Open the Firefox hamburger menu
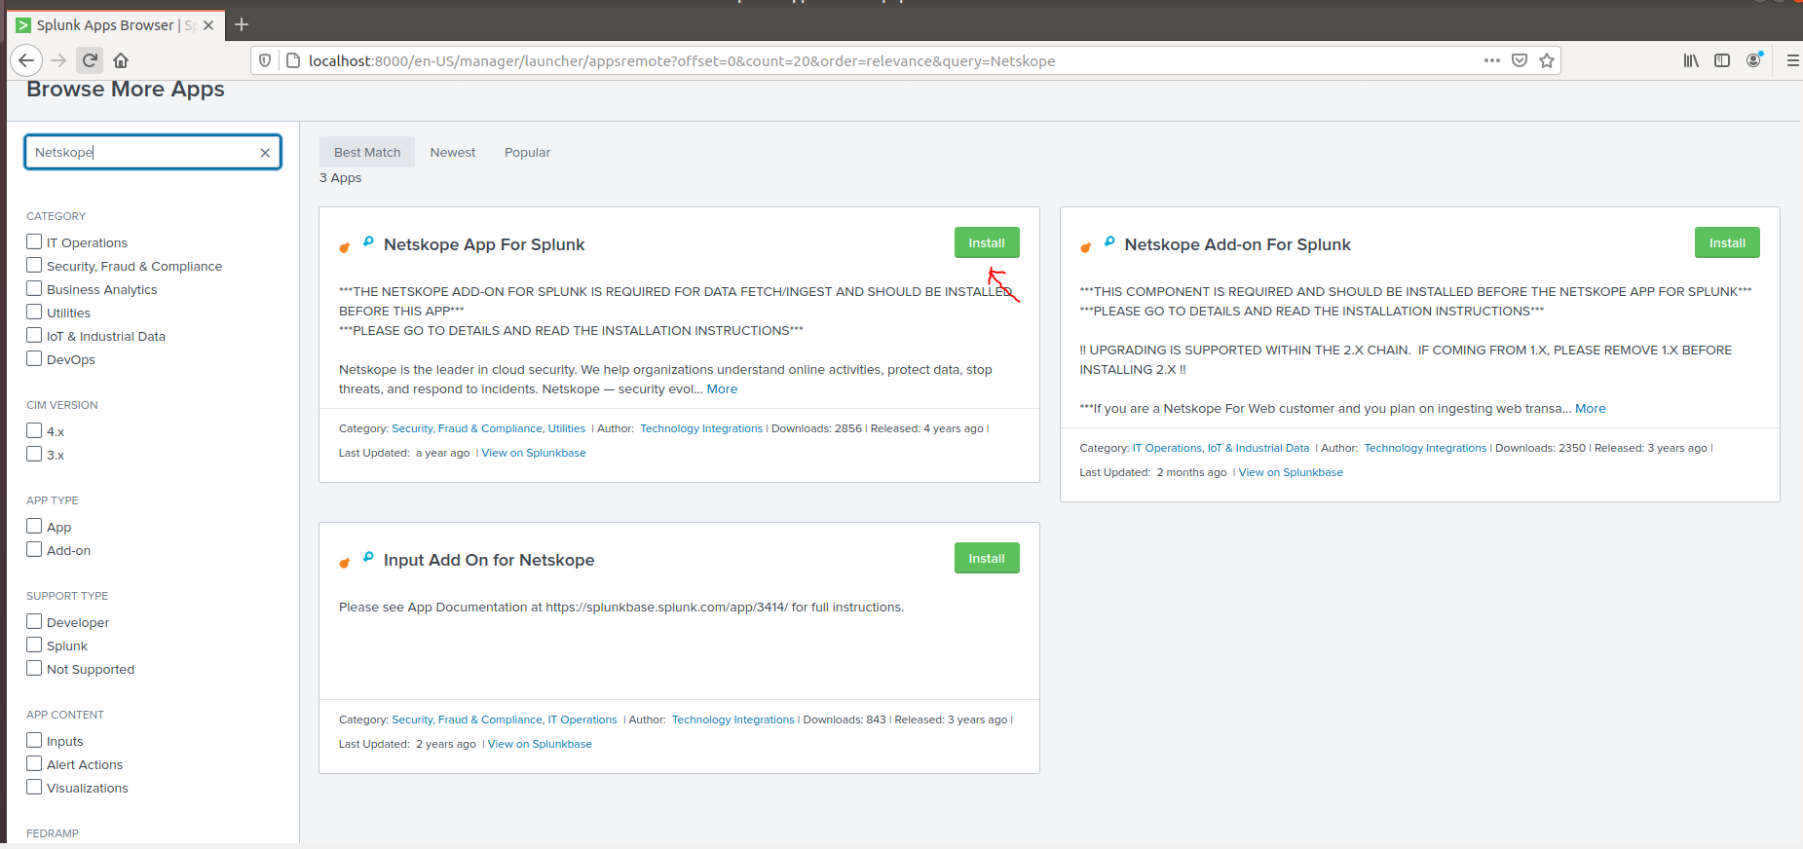The width and height of the screenshot is (1803, 849). pos(1792,60)
